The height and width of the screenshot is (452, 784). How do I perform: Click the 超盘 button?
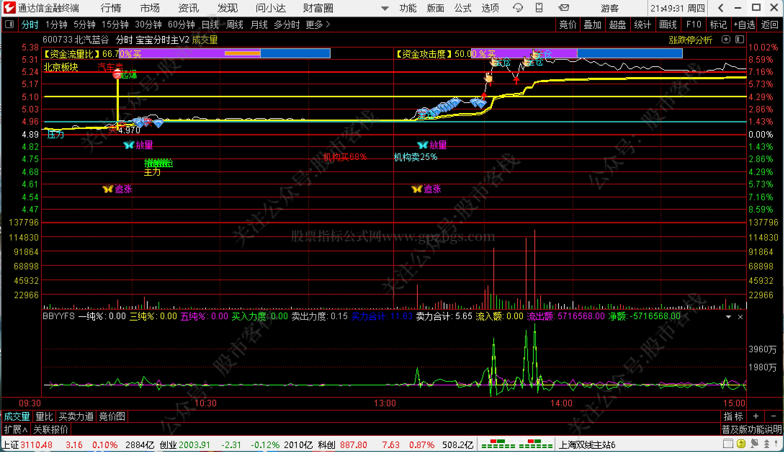618,24
